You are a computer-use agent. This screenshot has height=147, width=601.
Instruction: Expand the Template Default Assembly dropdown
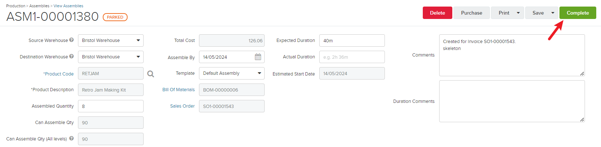tap(259, 73)
